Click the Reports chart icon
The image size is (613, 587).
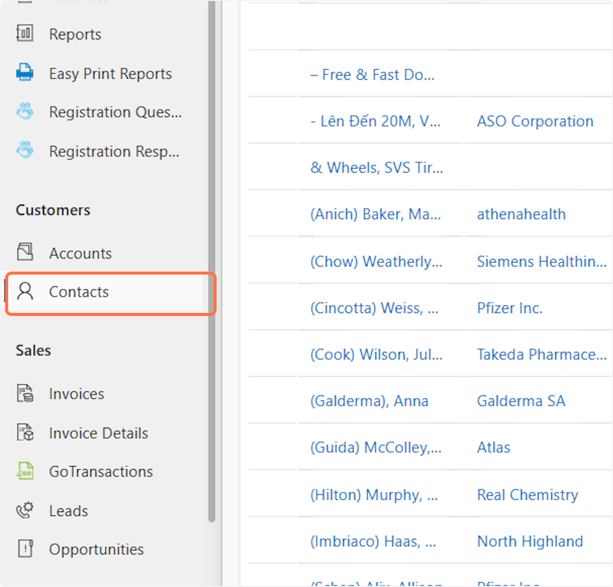[25, 33]
